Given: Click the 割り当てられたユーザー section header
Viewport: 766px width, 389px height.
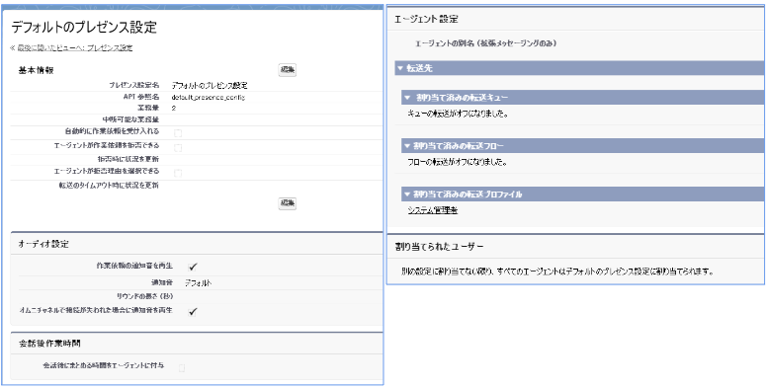Looking at the screenshot, I should [439, 247].
